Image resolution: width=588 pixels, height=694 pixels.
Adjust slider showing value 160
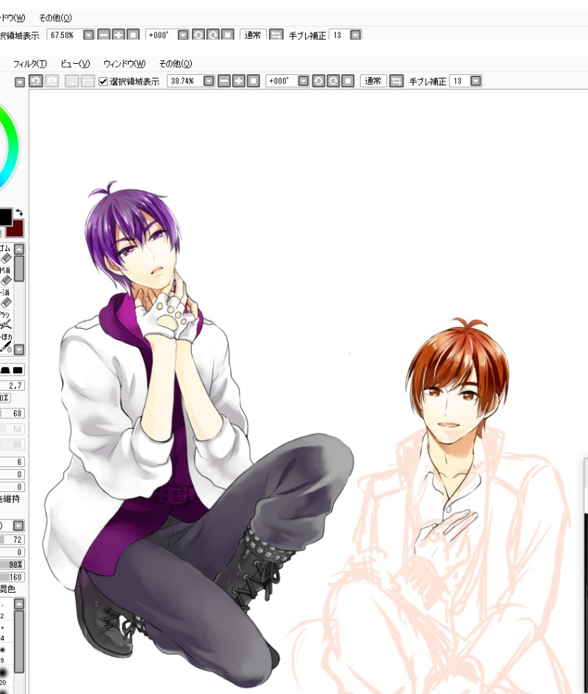(x=12, y=576)
